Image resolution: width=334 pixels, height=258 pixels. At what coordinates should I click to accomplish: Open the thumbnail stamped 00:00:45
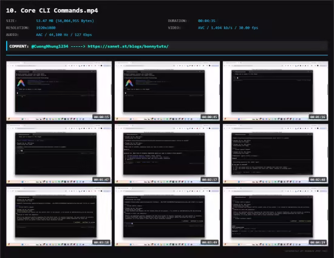[167, 91]
